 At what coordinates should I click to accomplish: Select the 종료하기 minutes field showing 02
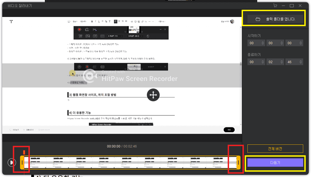click(x=275, y=62)
